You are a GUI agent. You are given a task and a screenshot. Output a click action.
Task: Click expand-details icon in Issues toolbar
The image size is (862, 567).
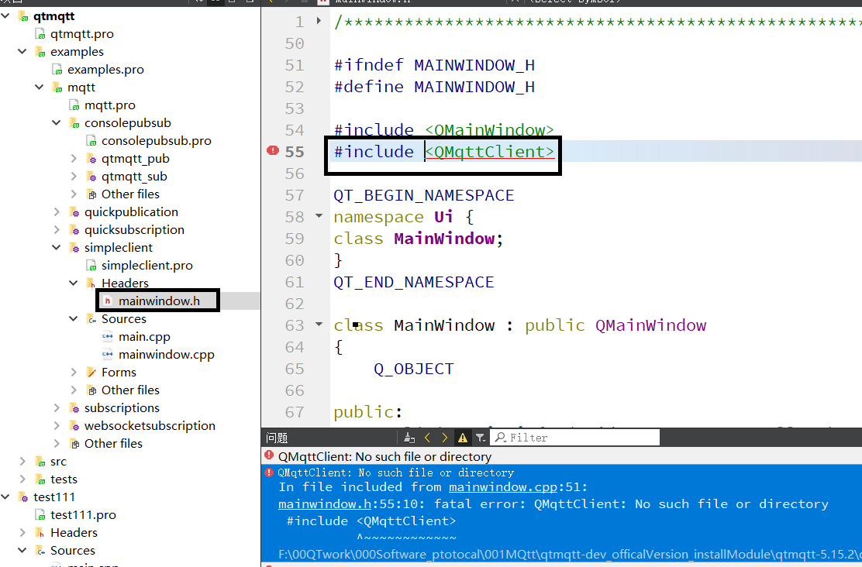tap(409, 437)
